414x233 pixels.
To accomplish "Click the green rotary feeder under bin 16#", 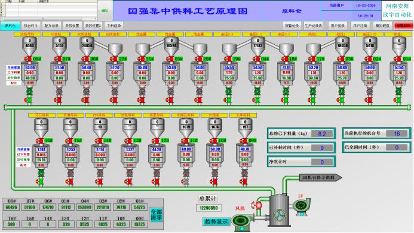I will 41,173.
